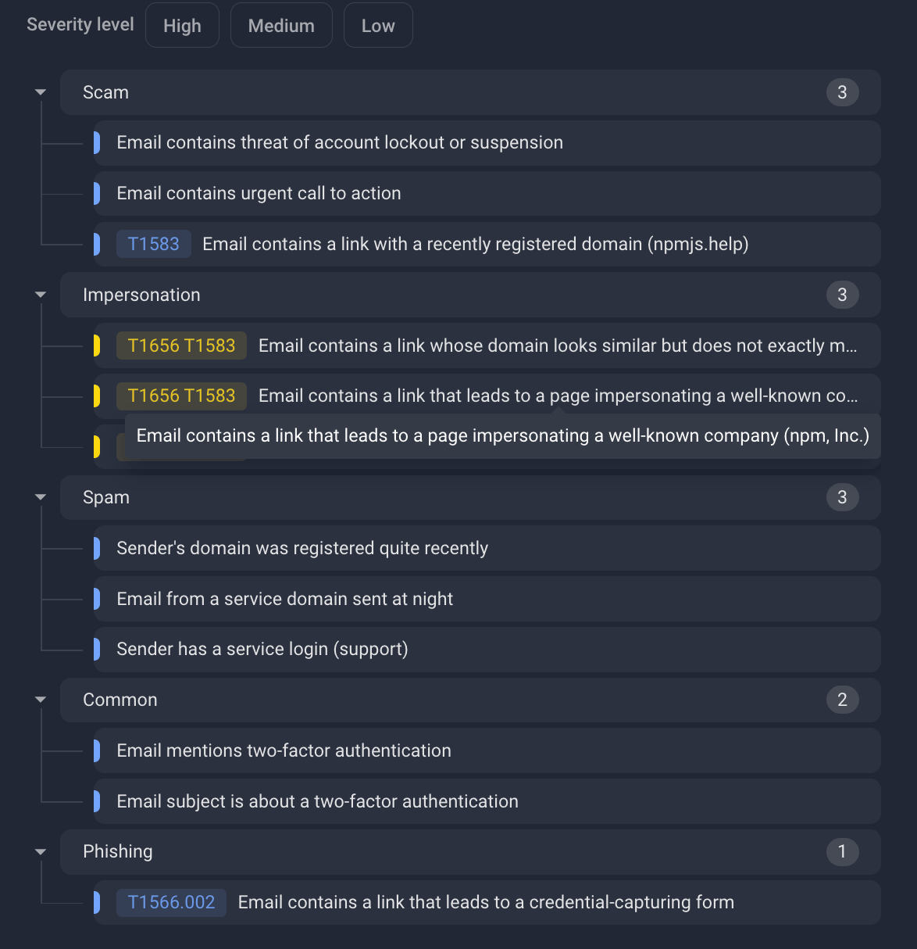
Task: Click the "2" badge beside Common
Action: click(x=842, y=700)
